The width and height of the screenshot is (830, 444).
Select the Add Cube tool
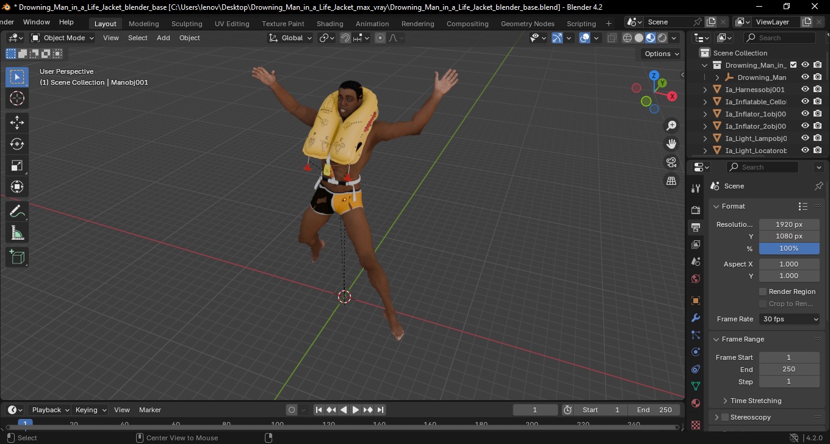point(17,257)
